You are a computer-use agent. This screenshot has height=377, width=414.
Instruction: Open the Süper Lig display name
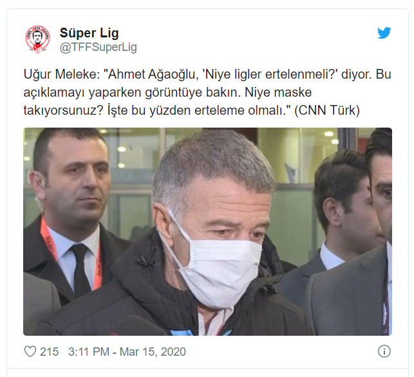89,33
